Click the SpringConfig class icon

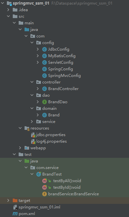(45, 69)
